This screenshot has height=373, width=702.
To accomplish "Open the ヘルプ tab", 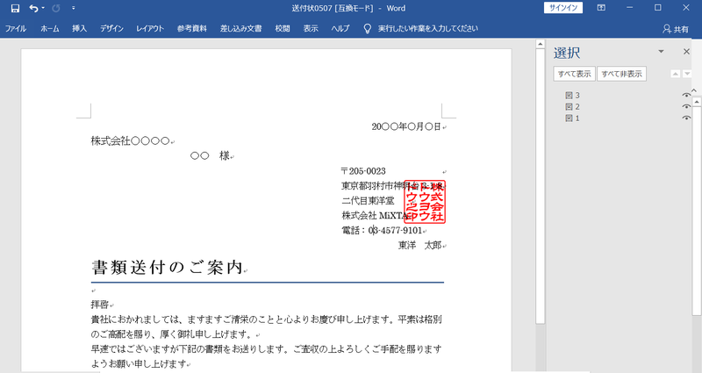I will point(340,29).
